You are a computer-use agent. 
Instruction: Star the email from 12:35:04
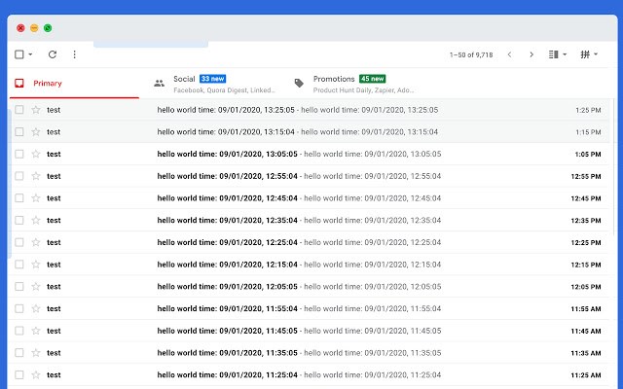[36, 220]
